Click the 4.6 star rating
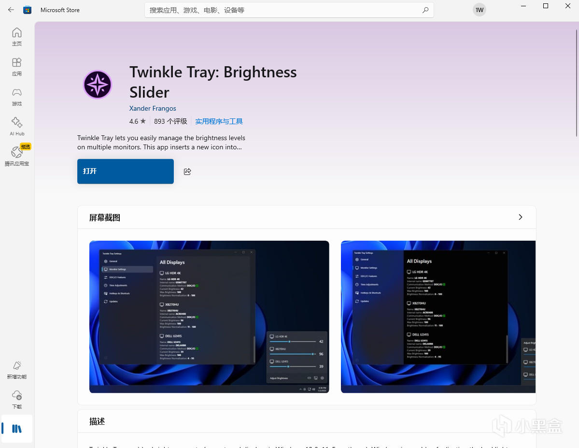 [x=137, y=121]
